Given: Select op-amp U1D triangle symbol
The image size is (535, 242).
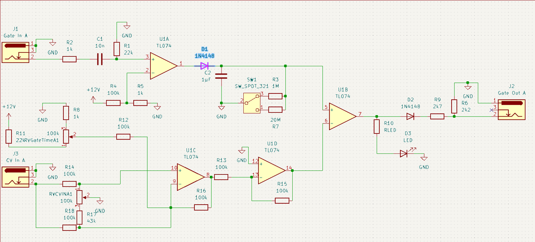Looking at the screenshot, I should pyautogui.click(x=271, y=170).
